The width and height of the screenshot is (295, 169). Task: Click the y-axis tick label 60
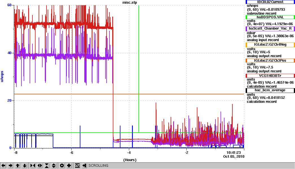pyautogui.click(x=9, y=5)
